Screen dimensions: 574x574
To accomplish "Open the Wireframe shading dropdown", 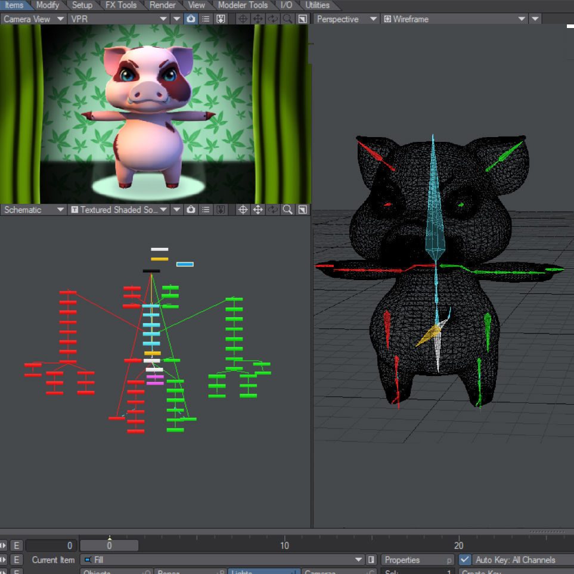I will coord(454,19).
